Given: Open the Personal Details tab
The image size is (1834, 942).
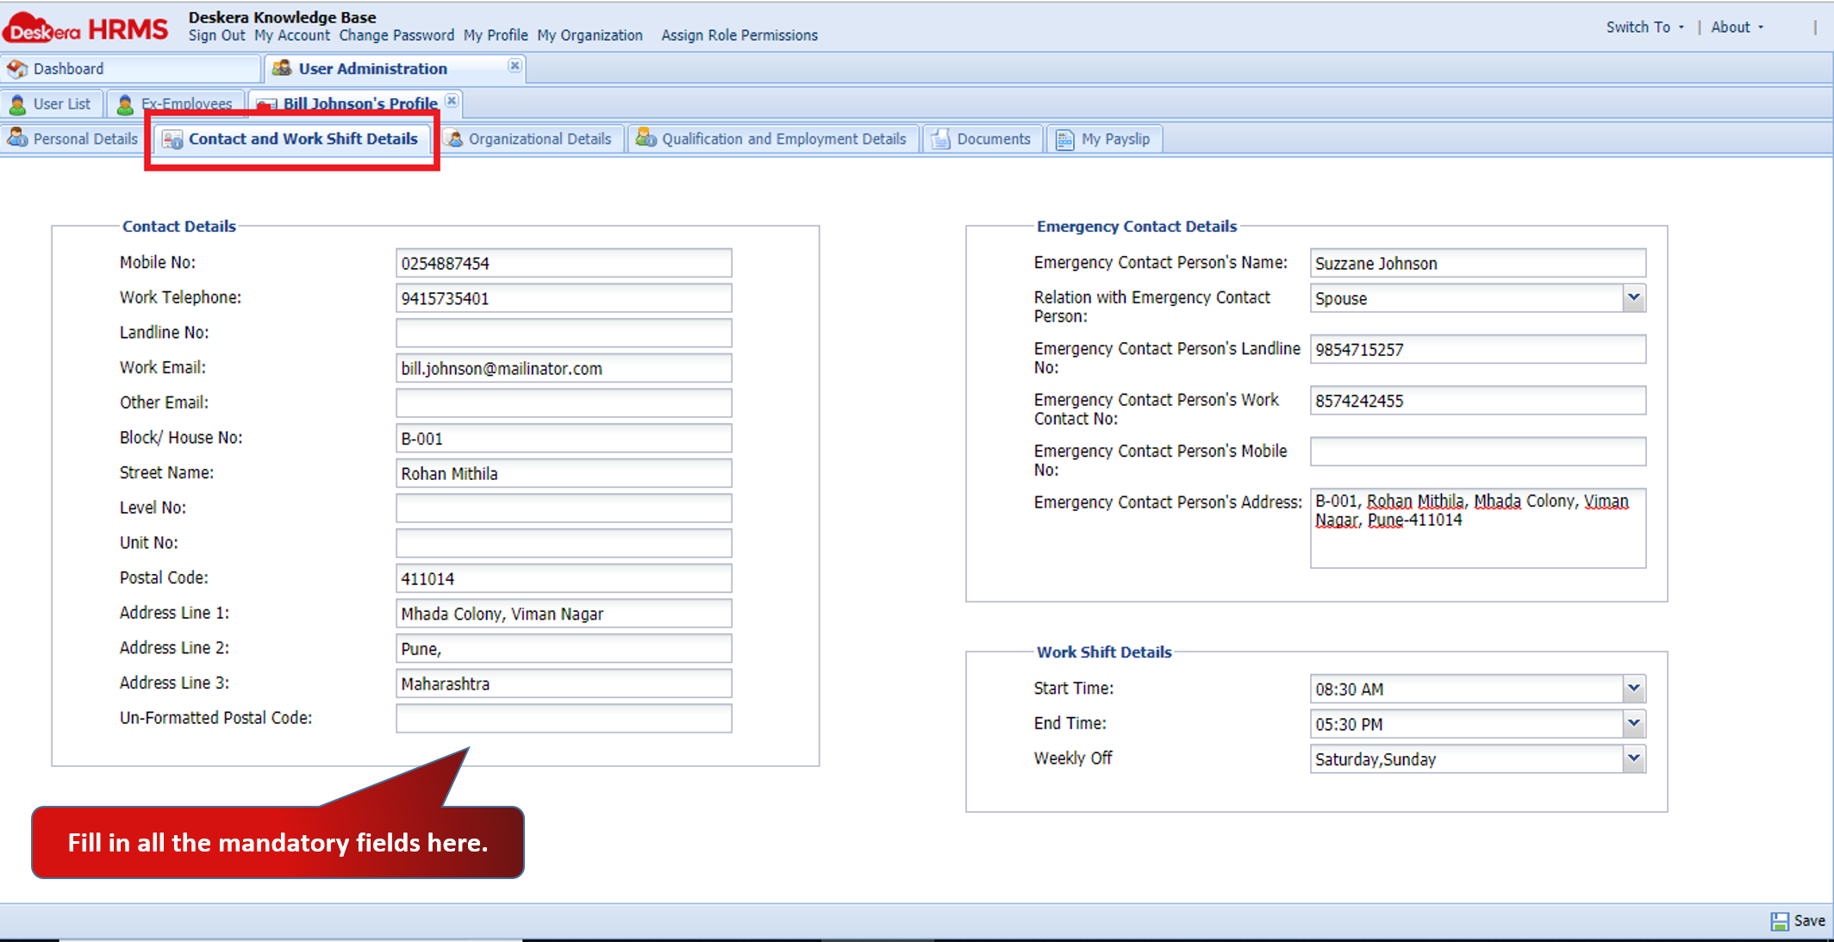Looking at the screenshot, I should click(x=74, y=139).
